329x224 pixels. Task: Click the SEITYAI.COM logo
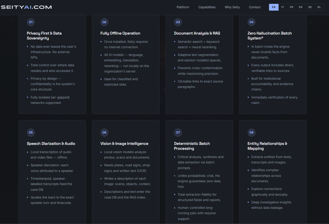(26, 7)
